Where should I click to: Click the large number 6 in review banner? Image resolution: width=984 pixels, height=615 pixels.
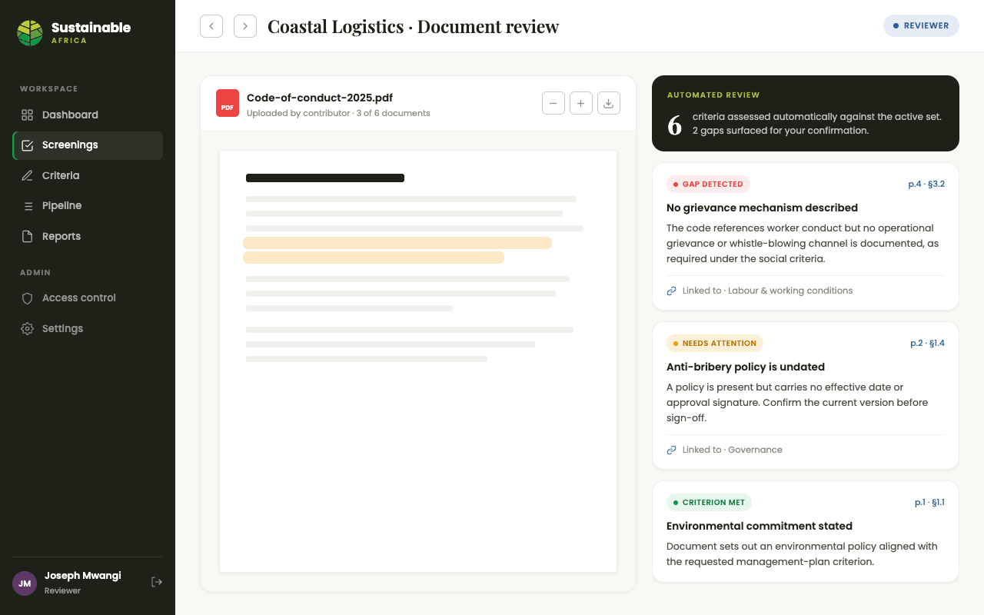674,125
